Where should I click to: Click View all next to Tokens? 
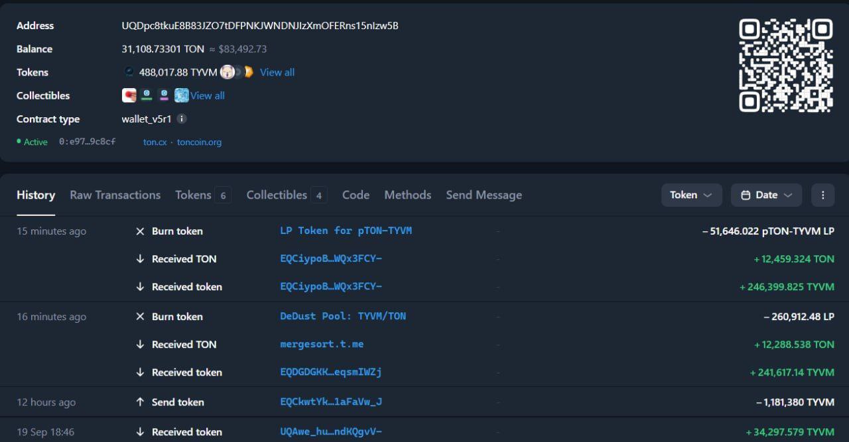pos(277,72)
